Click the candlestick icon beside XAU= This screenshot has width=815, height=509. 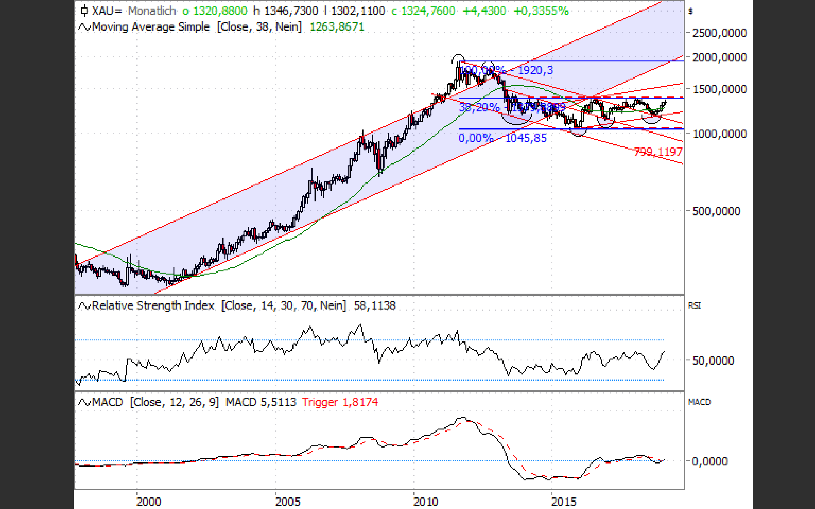[84, 11]
